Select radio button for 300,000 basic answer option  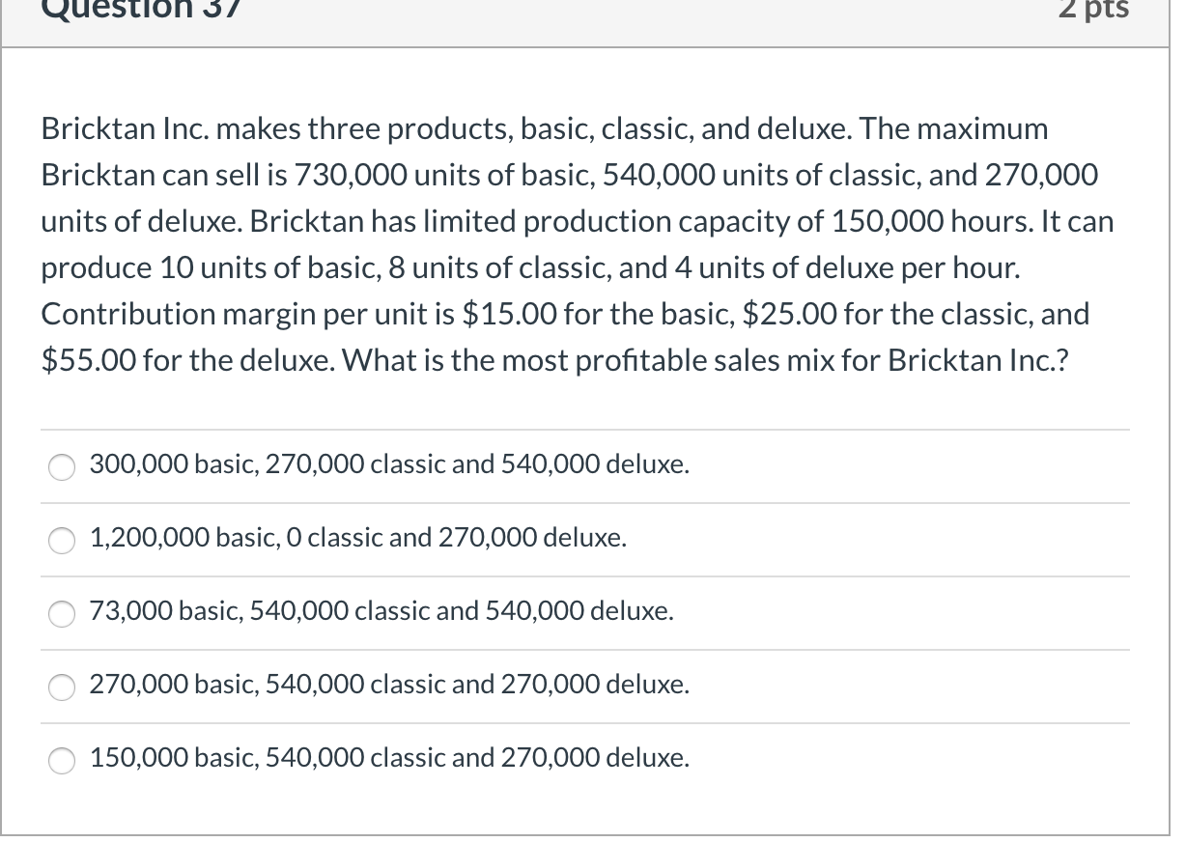[61, 466]
